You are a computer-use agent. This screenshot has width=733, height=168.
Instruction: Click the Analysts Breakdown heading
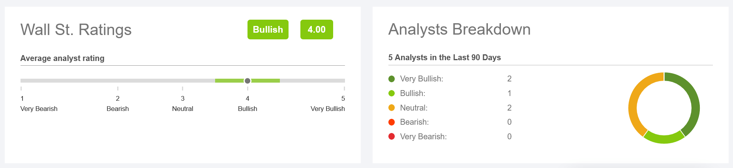(x=459, y=29)
